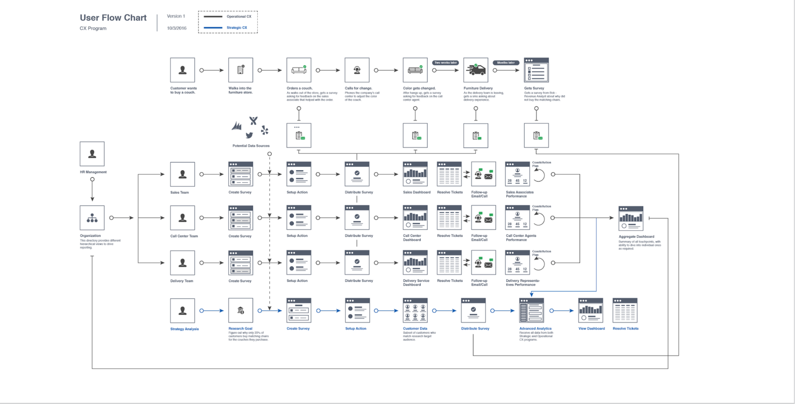Screen dimensions: 795x404
Task: Open the blue Strategic 'Setup Action' icon
Action: point(357,311)
